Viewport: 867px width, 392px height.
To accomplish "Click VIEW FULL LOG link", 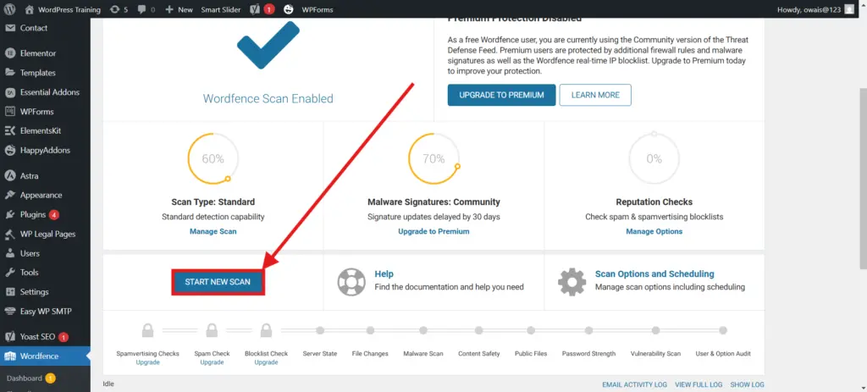I will (699, 385).
